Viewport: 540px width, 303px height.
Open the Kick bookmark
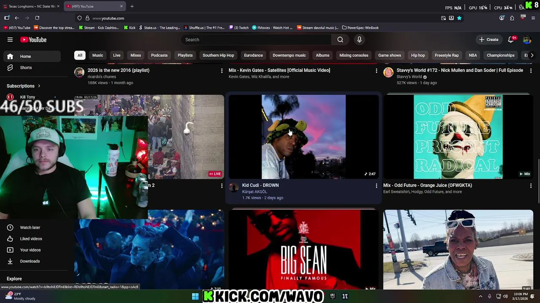(130, 28)
